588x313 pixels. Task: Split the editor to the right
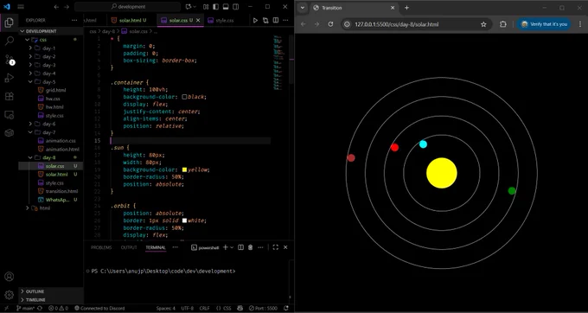pos(276,20)
